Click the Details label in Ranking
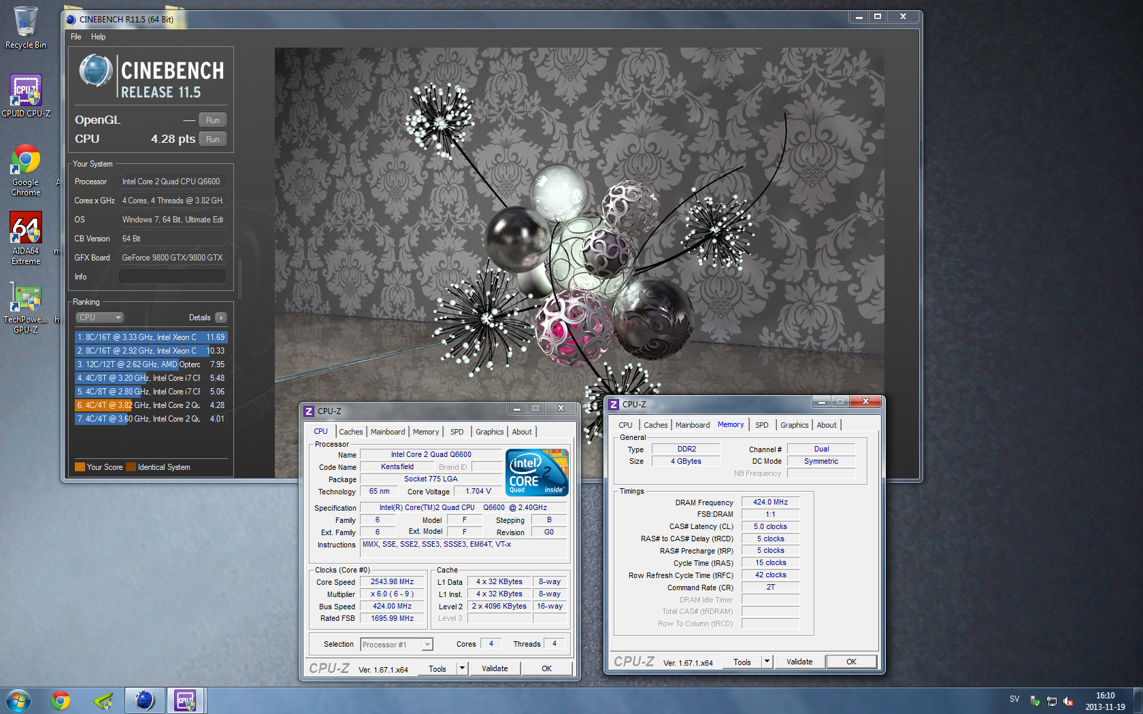Viewport: 1143px width, 714px height. point(199,318)
